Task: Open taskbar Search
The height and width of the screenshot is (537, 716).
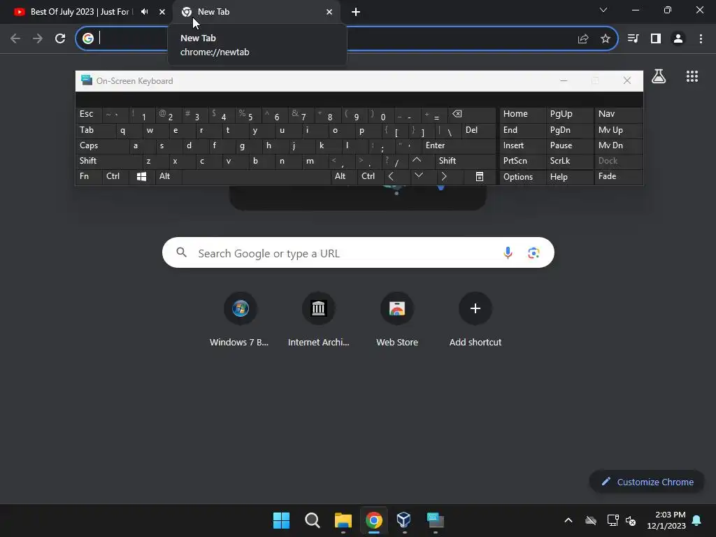Action: [313, 520]
